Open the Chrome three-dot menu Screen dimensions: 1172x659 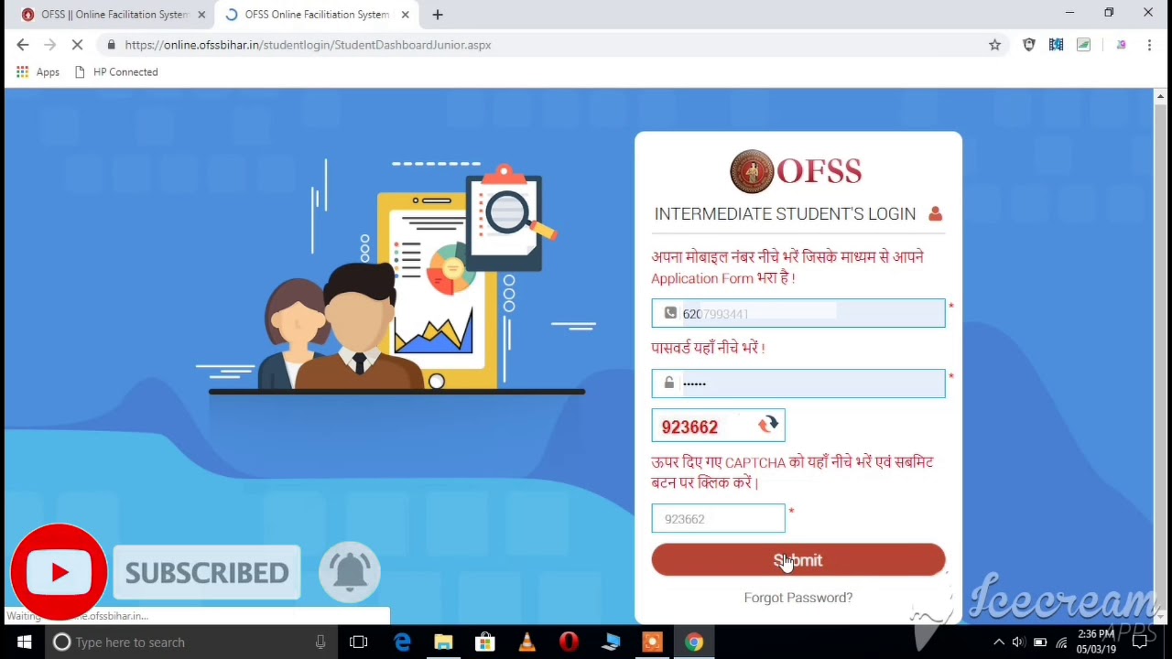pyautogui.click(x=1149, y=45)
